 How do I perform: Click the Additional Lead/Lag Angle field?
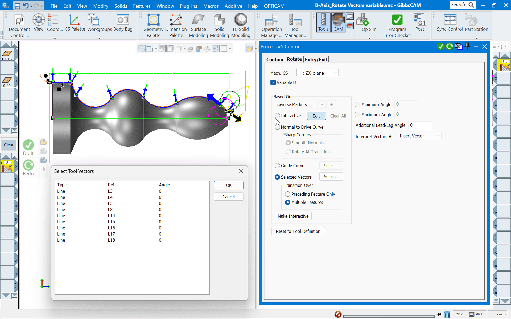coord(420,125)
